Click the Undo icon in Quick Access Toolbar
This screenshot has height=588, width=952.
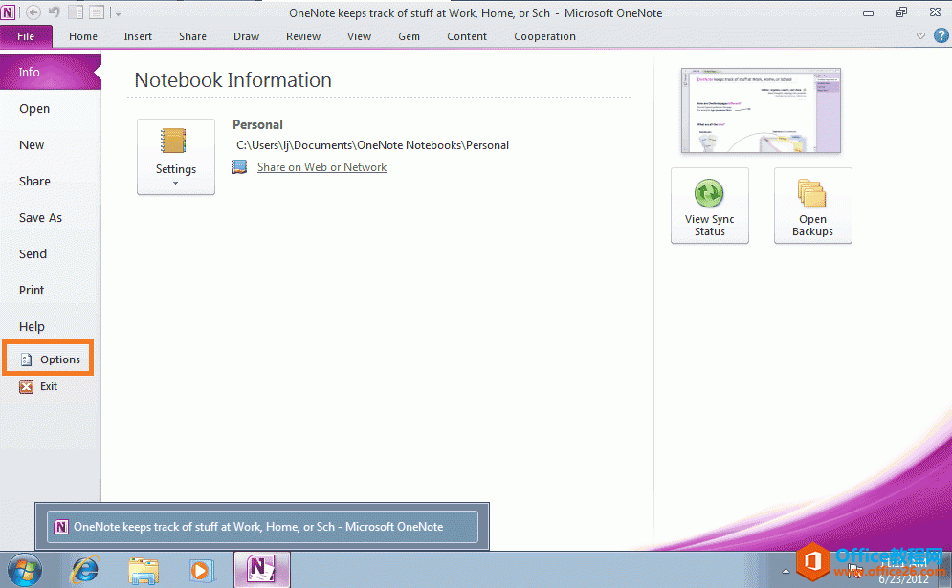point(53,11)
